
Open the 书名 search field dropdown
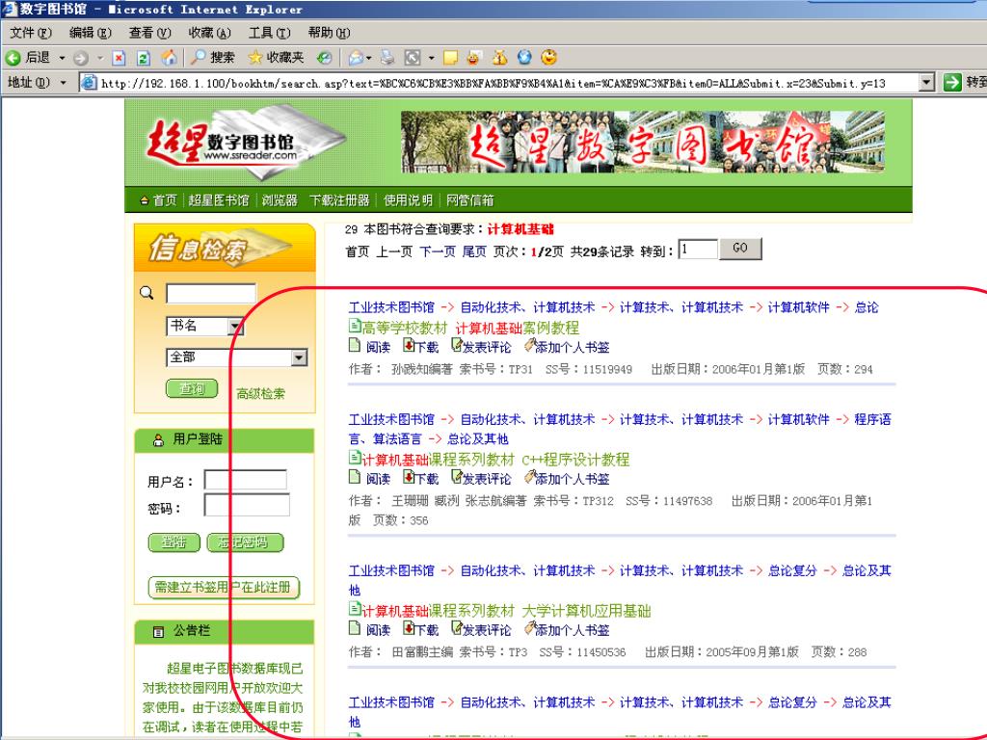pyautogui.click(x=235, y=327)
